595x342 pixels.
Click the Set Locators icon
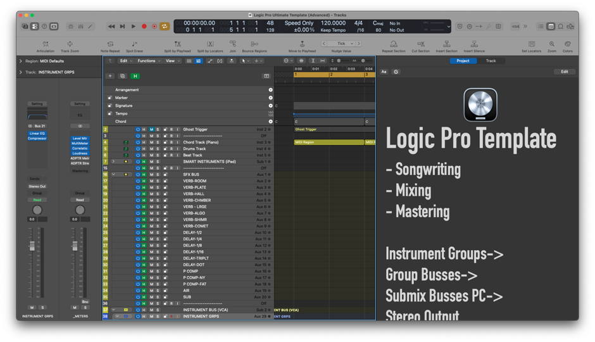[x=531, y=44]
